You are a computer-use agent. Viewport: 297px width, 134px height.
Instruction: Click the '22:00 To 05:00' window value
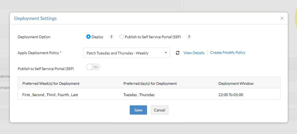[x=231, y=95]
